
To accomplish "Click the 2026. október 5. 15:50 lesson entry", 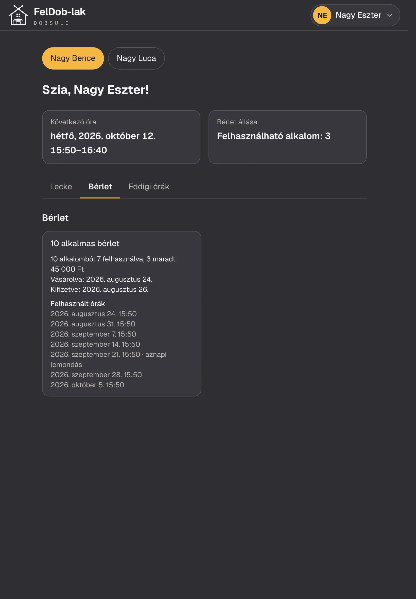I will [x=87, y=385].
